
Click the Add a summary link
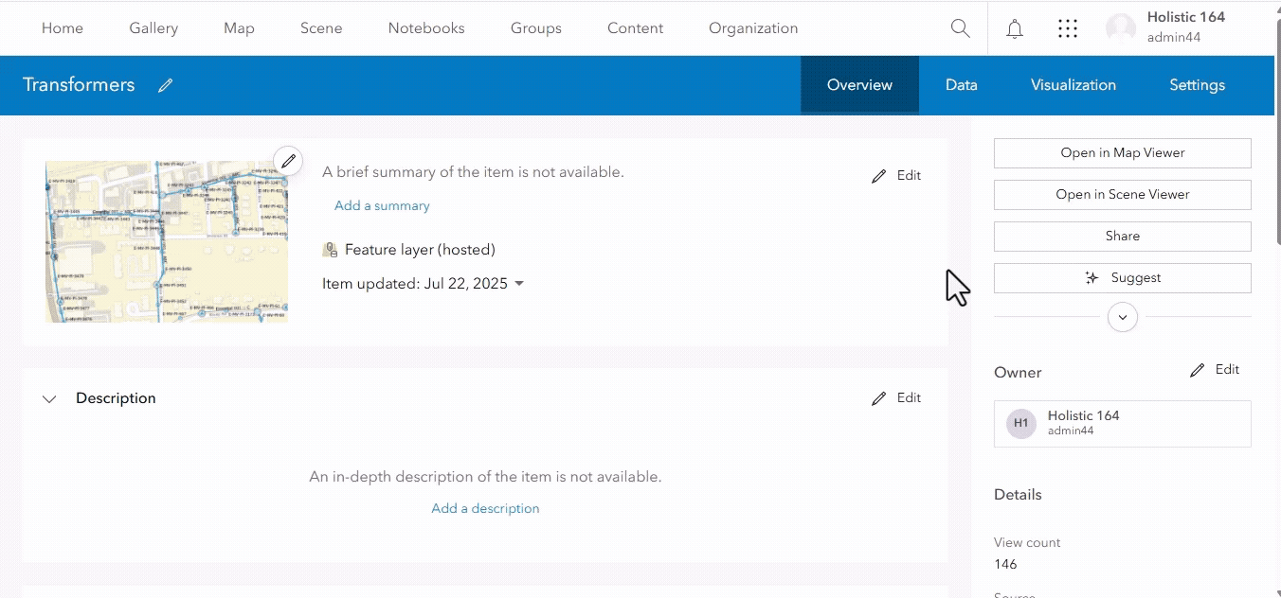click(381, 205)
